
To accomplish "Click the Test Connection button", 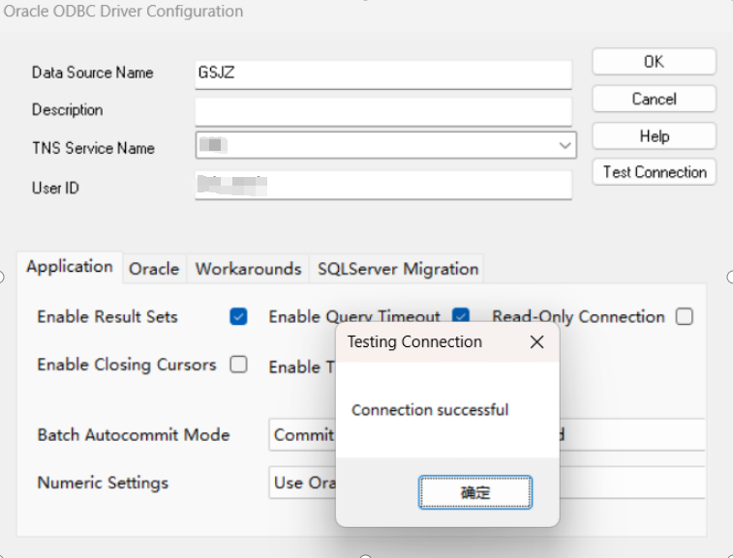I will pyautogui.click(x=654, y=172).
